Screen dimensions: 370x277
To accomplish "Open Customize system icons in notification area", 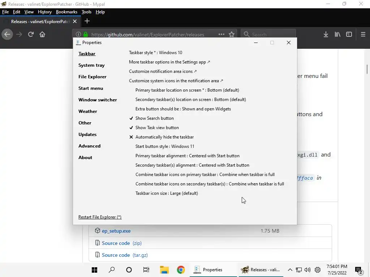I will coord(176,81).
